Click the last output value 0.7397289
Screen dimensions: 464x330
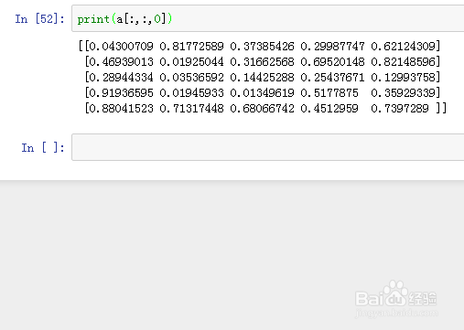[400, 109]
